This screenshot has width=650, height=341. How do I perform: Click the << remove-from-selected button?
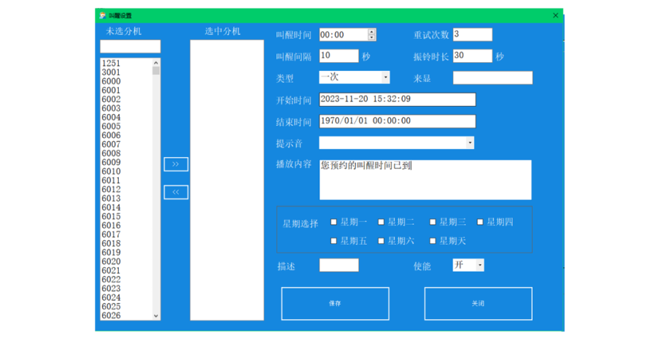[175, 193]
